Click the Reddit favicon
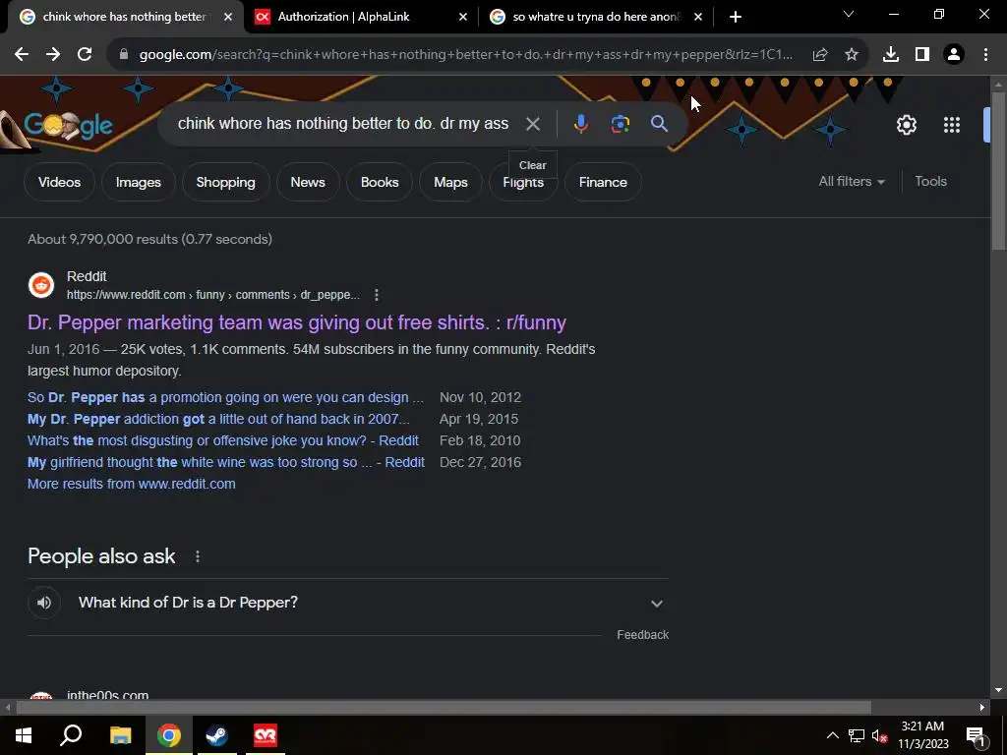The image size is (1007, 755). point(41,285)
